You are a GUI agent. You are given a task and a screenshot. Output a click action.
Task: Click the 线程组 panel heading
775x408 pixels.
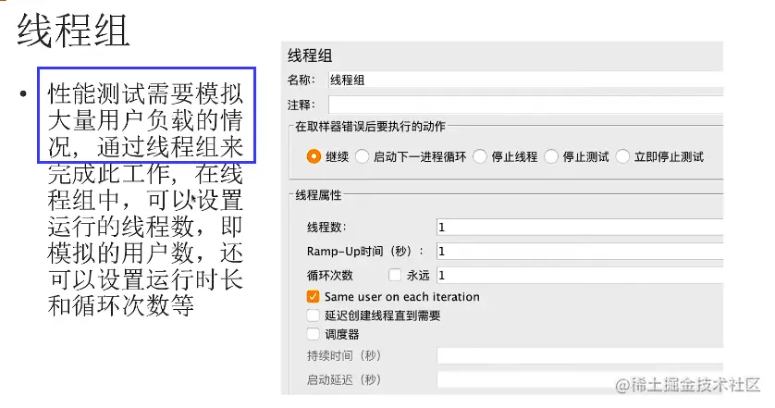pos(310,56)
